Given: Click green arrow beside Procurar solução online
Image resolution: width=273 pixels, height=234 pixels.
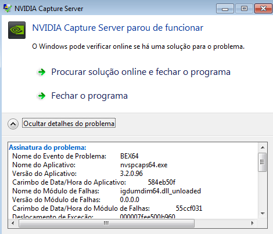Looking at the screenshot, I should click(42, 72).
